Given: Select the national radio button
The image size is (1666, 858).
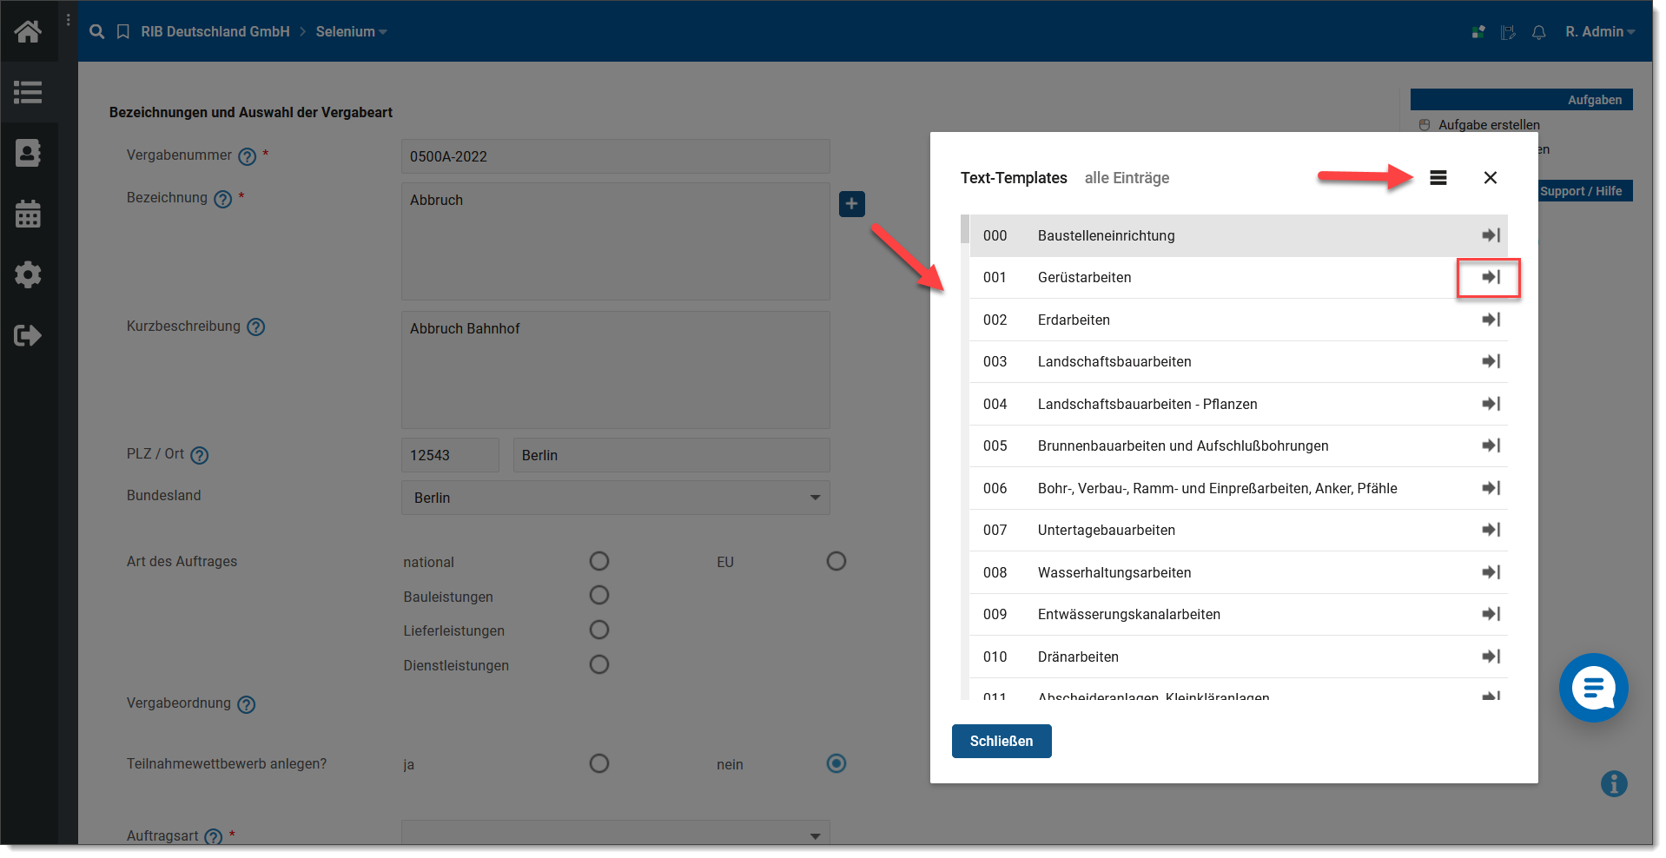Looking at the screenshot, I should point(599,561).
